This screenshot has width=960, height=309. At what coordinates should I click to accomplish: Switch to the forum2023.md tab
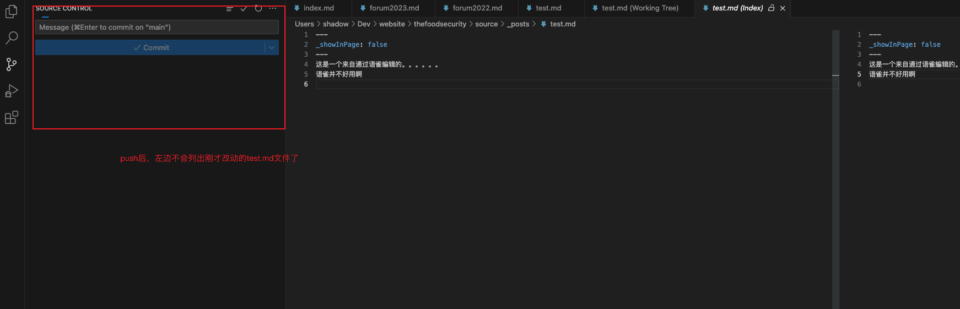(393, 8)
